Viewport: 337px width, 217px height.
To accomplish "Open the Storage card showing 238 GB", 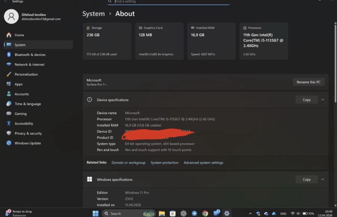I will (107, 41).
